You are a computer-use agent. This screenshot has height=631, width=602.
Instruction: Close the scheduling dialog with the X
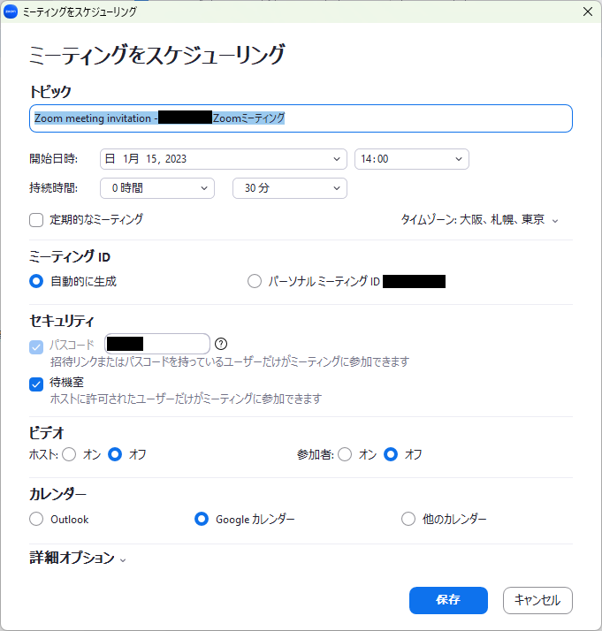tap(588, 11)
